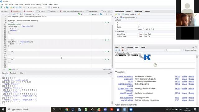This screenshot has width=199, height=112.
Task: Open Windows Settings gear on taskbar
Action: 92,109
